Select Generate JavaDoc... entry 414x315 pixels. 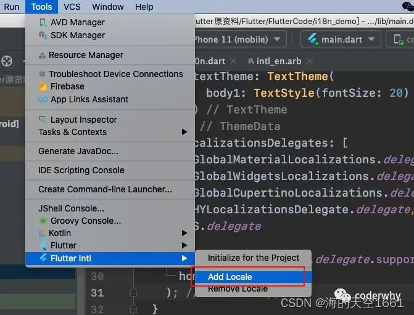coord(110,151)
